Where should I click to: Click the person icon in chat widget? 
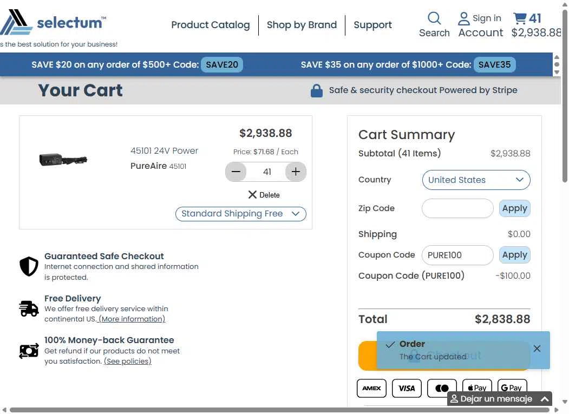pos(454,399)
